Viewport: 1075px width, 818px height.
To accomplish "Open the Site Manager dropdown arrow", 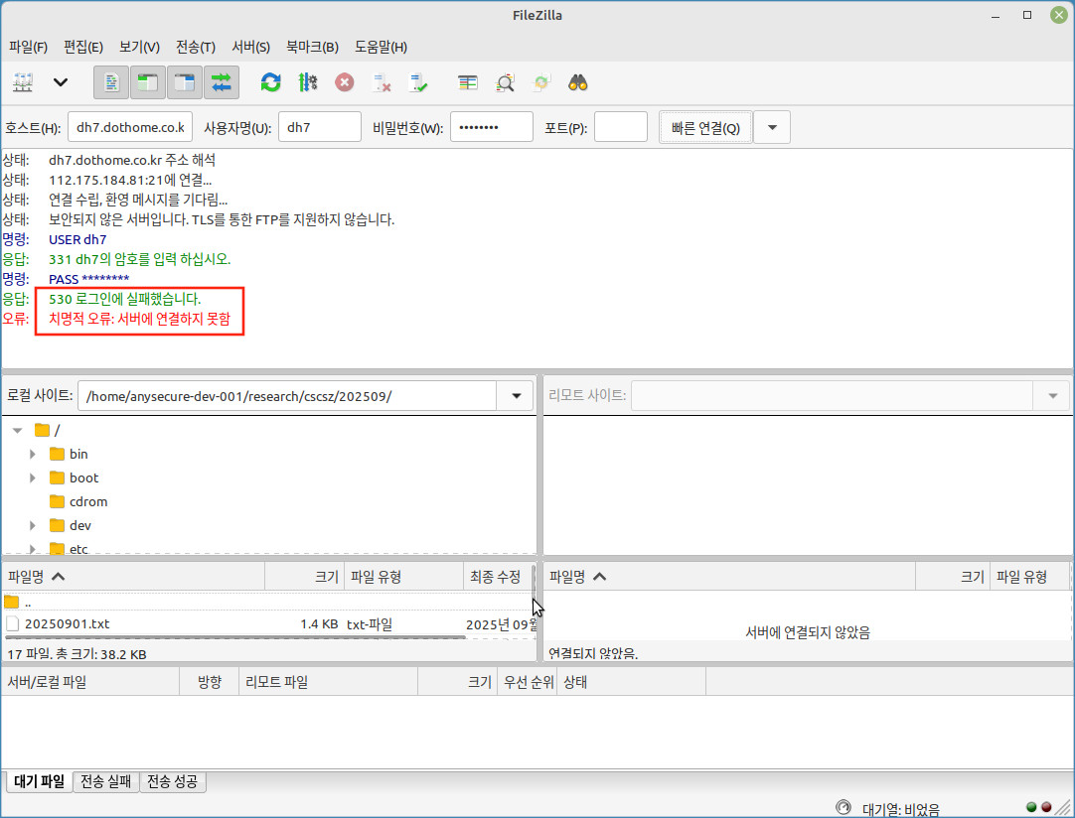I will [61, 82].
